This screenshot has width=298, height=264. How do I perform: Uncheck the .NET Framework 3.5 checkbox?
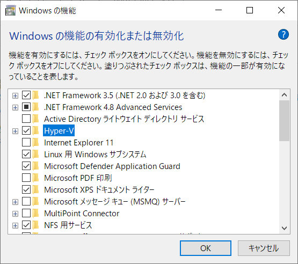coord(26,95)
